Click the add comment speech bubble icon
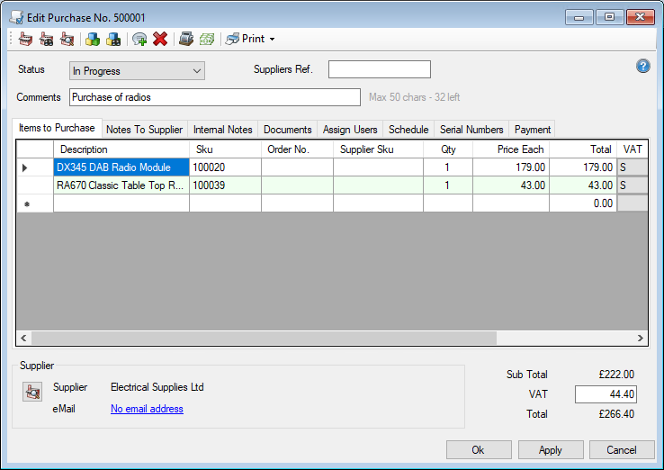Viewport: 664px width, 470px height. pyautogui.click(x=139, y=39)
